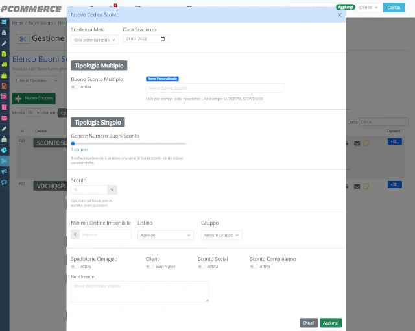The width and height of the screenshot is (415, 331).
Task: Open options menu for VDCHQ6PI row
Action: (x=395, y=184)
